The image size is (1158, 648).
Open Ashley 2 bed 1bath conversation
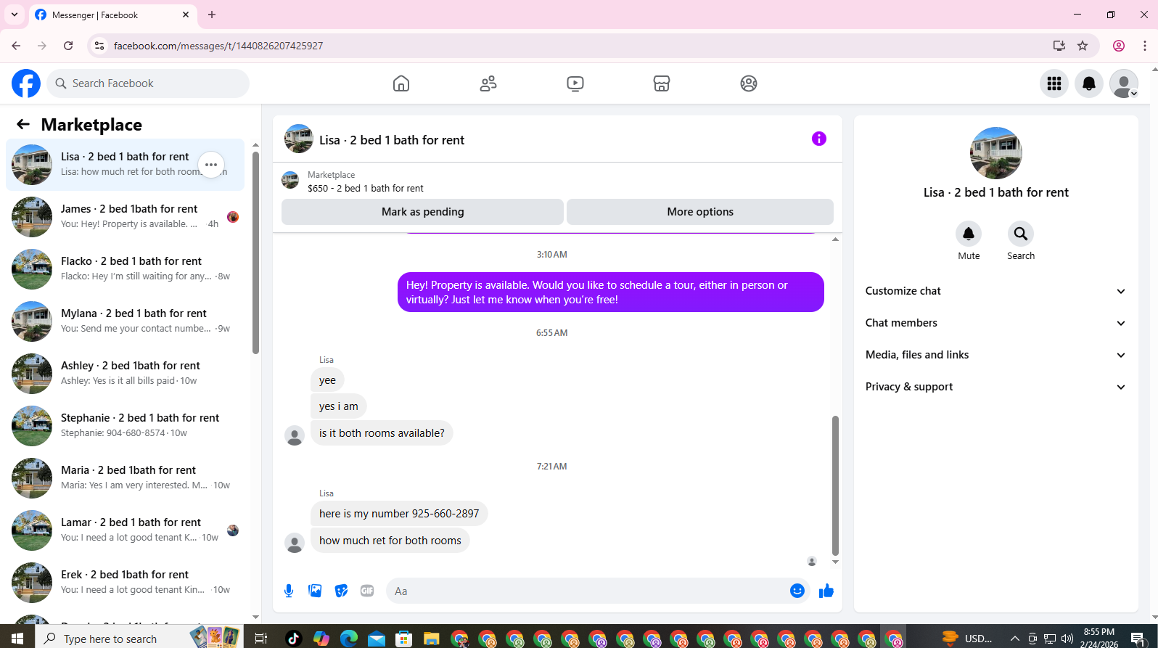[125, 374]
